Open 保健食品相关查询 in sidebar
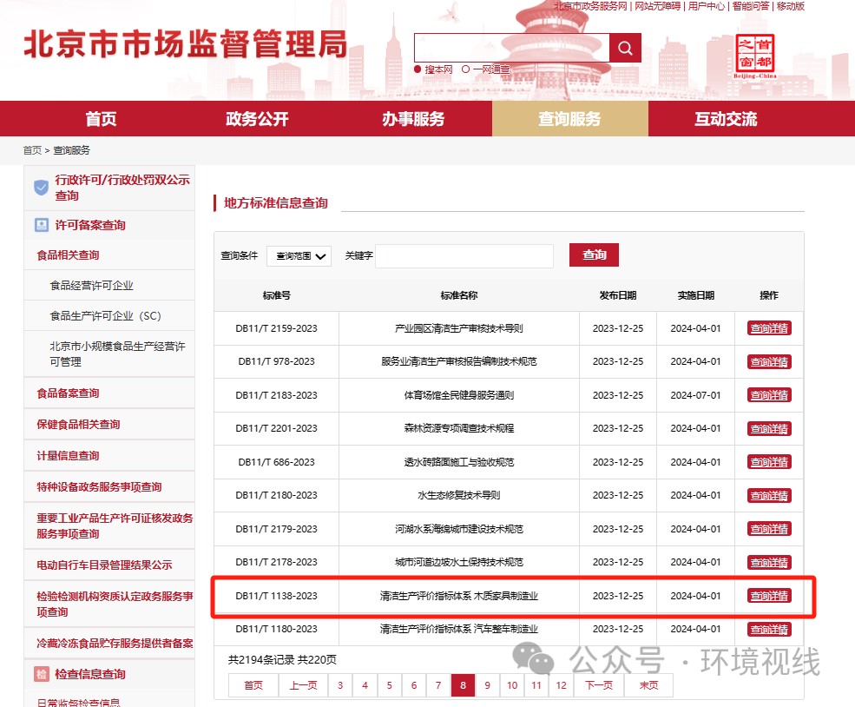 tap(78, 425)
